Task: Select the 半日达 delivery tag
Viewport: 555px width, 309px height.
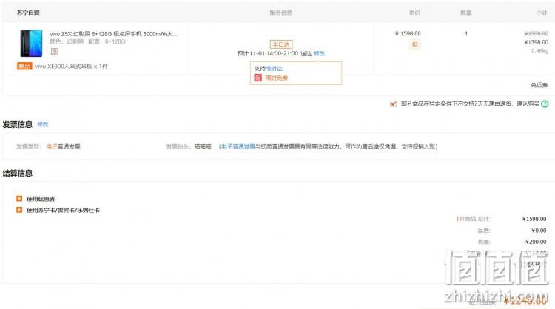Action: click(x=281, y=44)
